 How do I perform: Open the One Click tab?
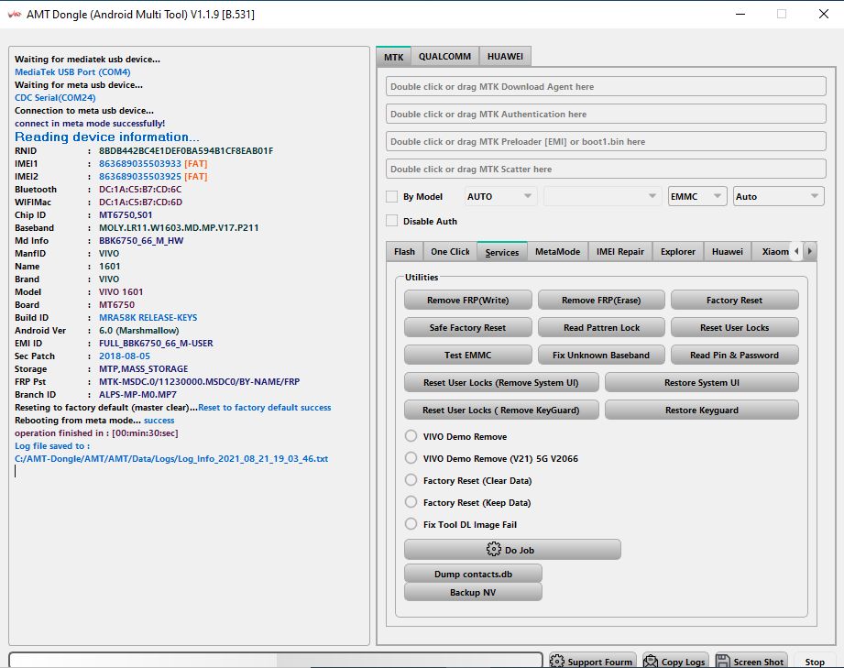pyautogui.click(x=450, y=251)
